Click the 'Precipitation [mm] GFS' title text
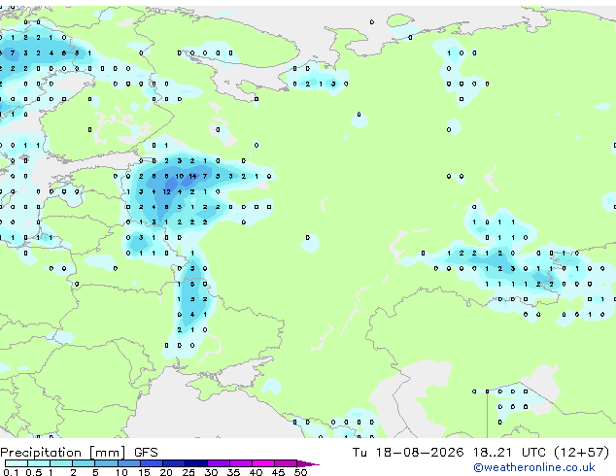The height and width of the screenshot is (476, 616). tap(79, 453)
